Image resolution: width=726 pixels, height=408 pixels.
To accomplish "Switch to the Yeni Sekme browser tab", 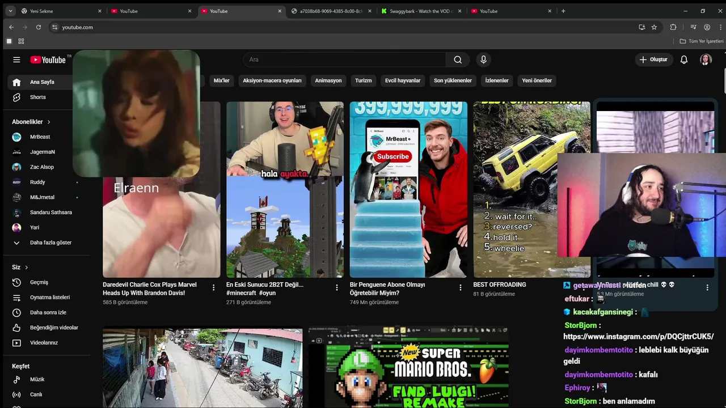I will (60, 11).
